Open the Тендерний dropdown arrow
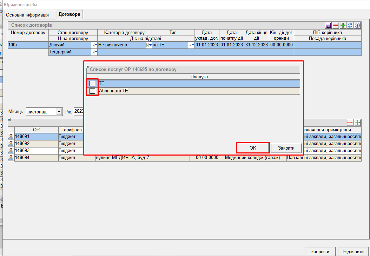This screenshot has width=370, height=256. [x=94, y=52]
